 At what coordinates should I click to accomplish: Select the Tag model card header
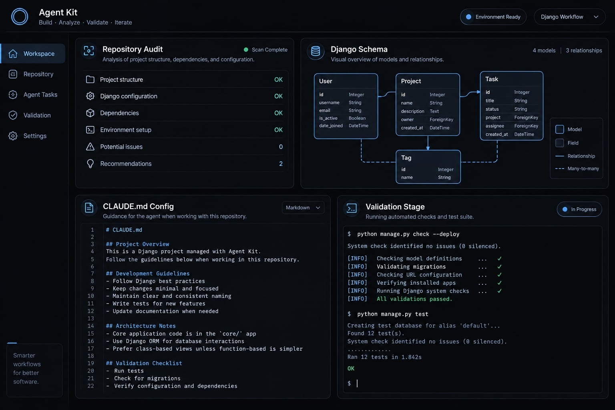pyautogui.click(x=428, y=158)
